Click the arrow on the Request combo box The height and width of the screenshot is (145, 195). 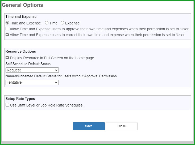tap(56, 70)
